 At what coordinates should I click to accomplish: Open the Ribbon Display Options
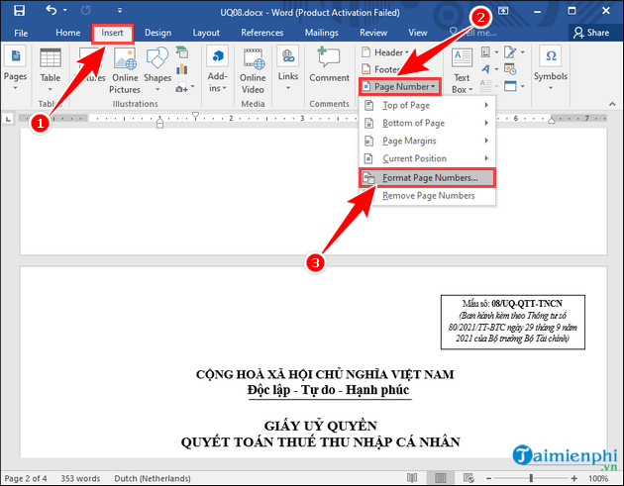pos(503,11)
